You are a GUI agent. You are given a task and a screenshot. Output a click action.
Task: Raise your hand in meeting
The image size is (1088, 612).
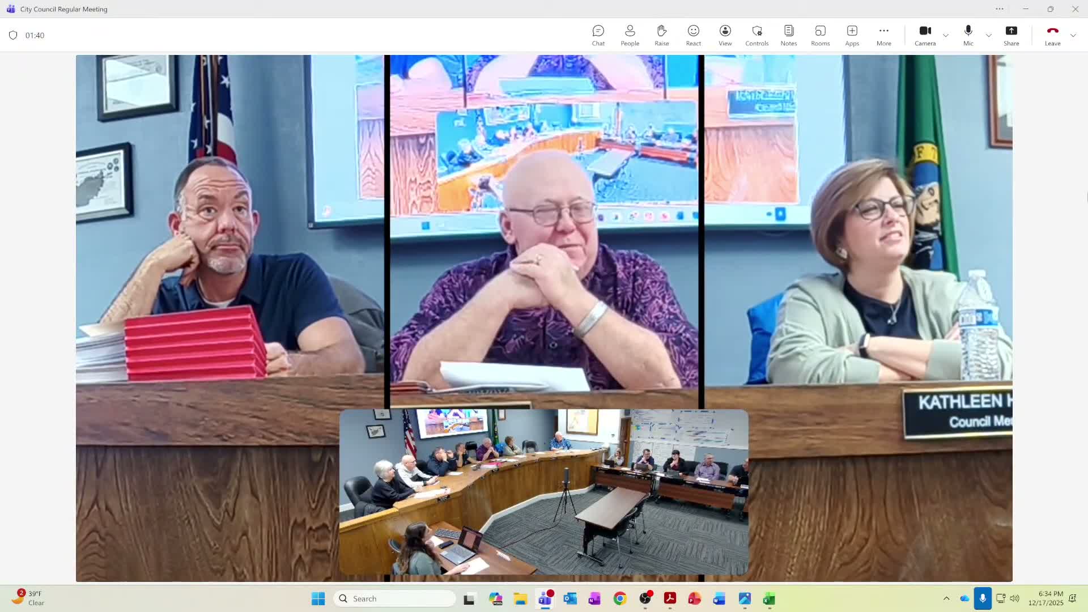point(661,35)
